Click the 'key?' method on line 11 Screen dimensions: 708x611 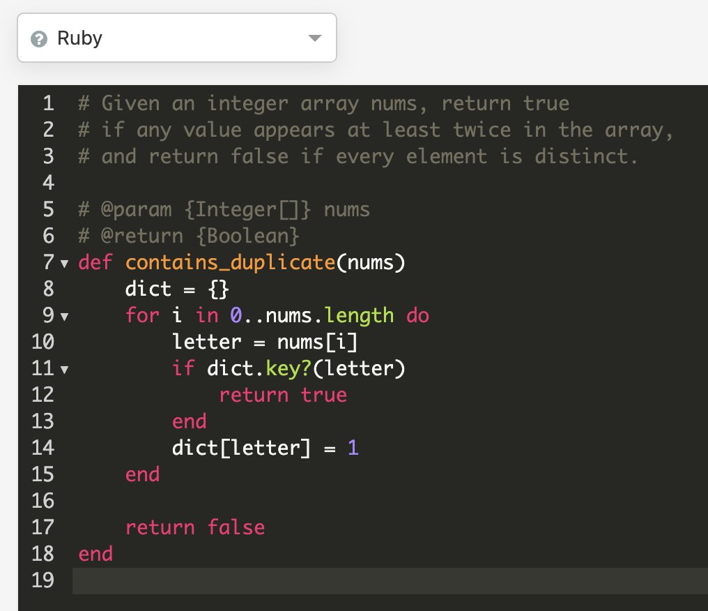[288, 369]
